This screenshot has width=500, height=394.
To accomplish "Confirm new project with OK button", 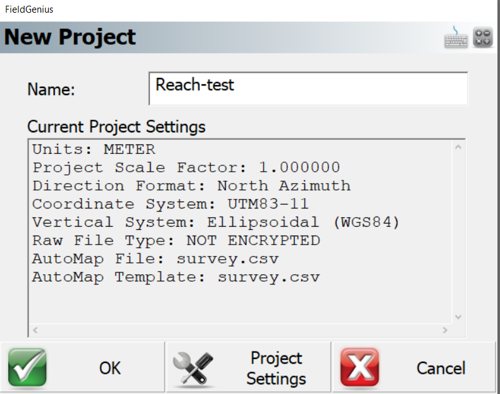I will tap(82, 367).
